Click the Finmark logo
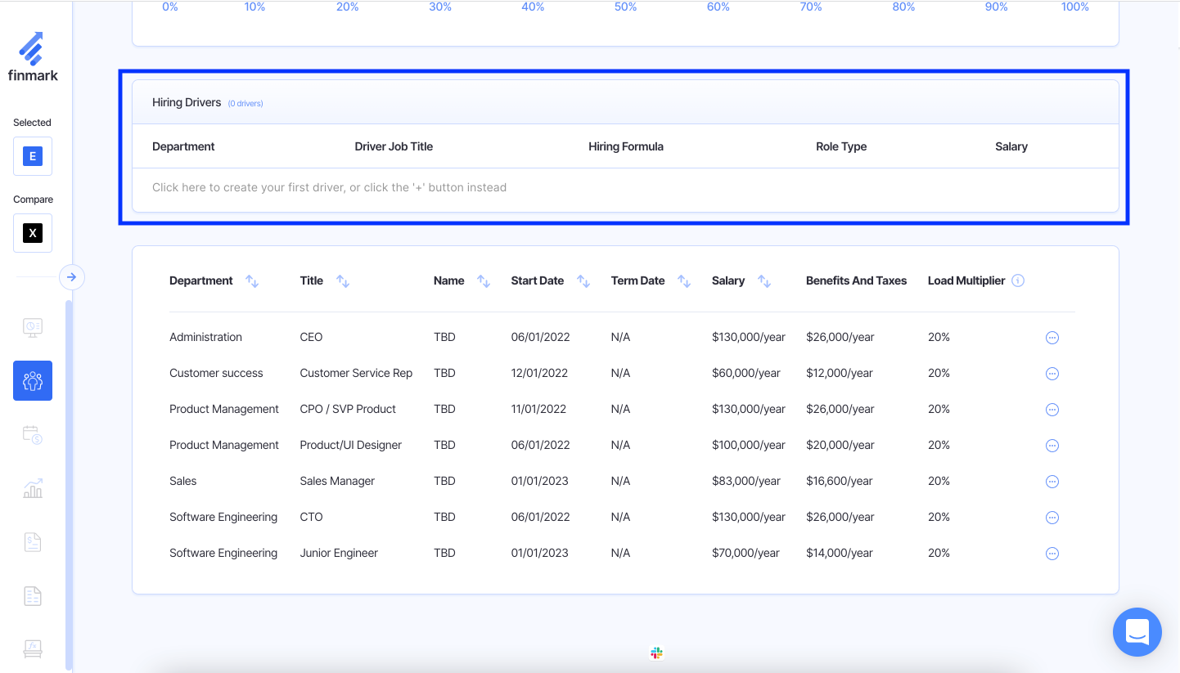The width and height of the screenshot is (1180, 673). coord(33,57)
